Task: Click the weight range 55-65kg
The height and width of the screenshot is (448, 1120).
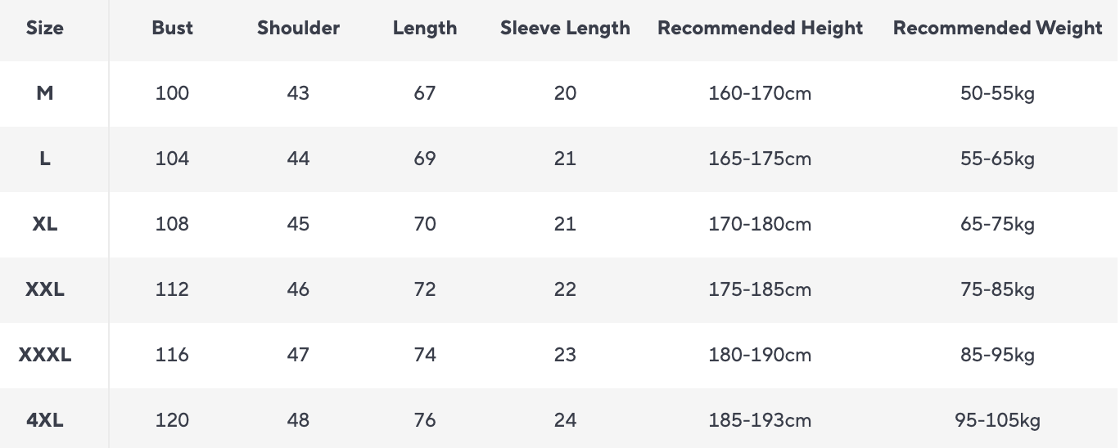Action: coord(997,159)
